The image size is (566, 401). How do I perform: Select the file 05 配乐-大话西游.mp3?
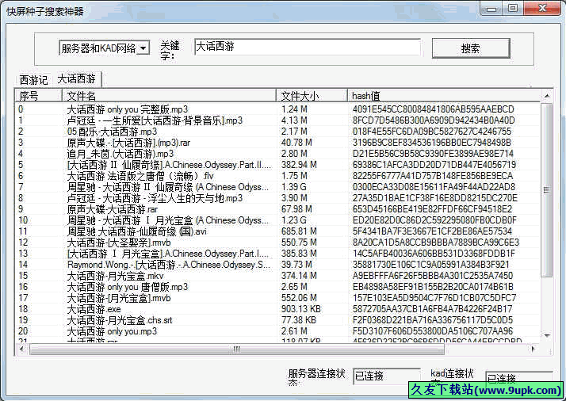(278, 132)
